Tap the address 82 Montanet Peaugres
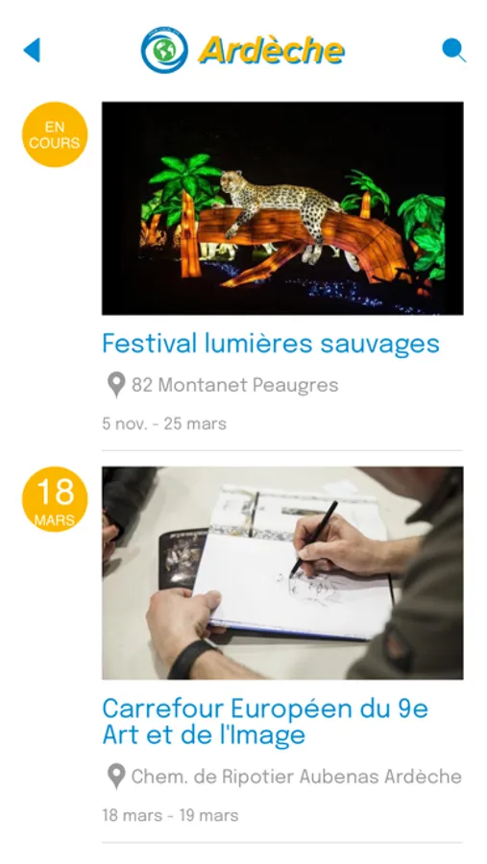 tap(234, 385)
